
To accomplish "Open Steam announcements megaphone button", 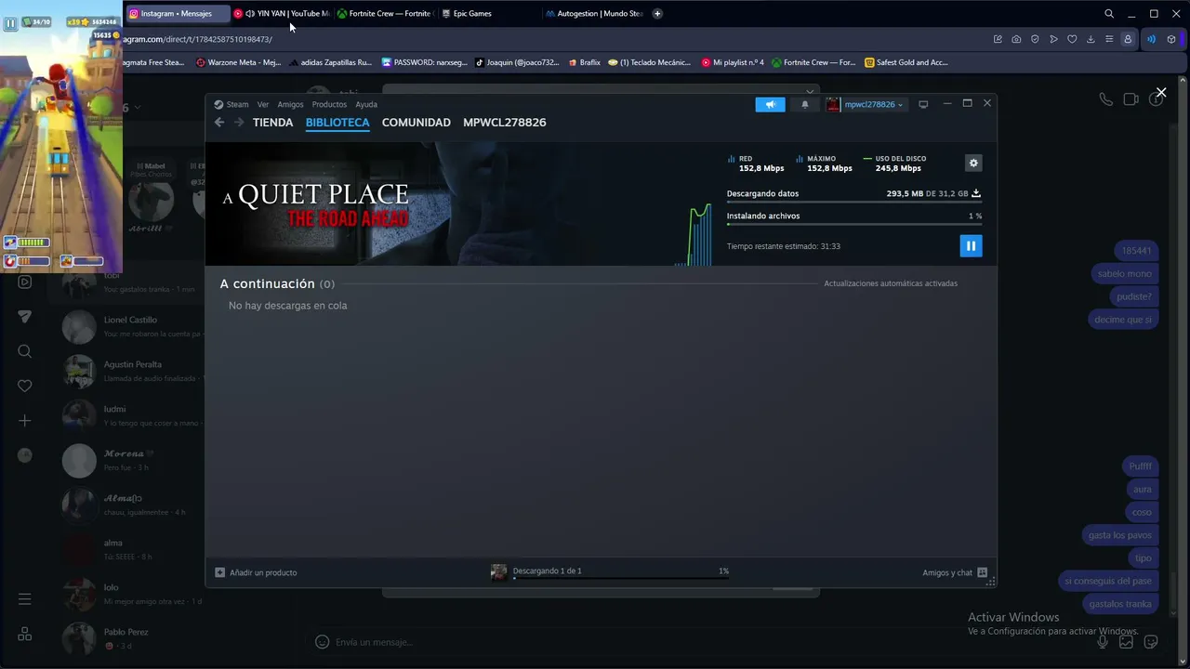I will coord(771,105).
